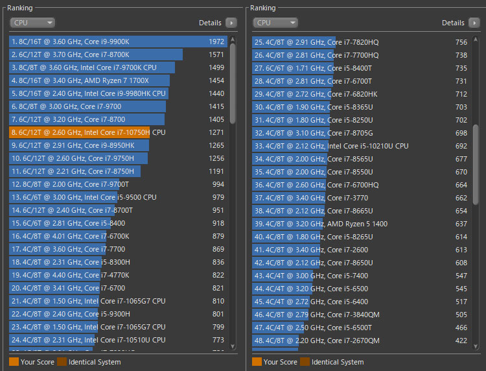
Task: Select Core i9-9900K ranking row
Action: [119, 42]
